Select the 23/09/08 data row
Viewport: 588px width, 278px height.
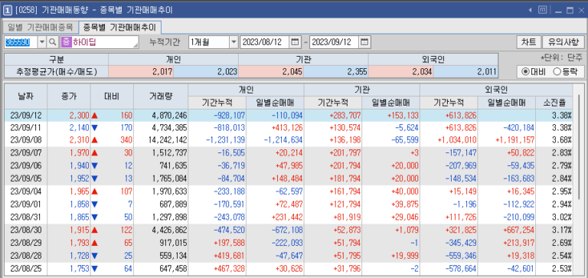[x=288, y=140]
